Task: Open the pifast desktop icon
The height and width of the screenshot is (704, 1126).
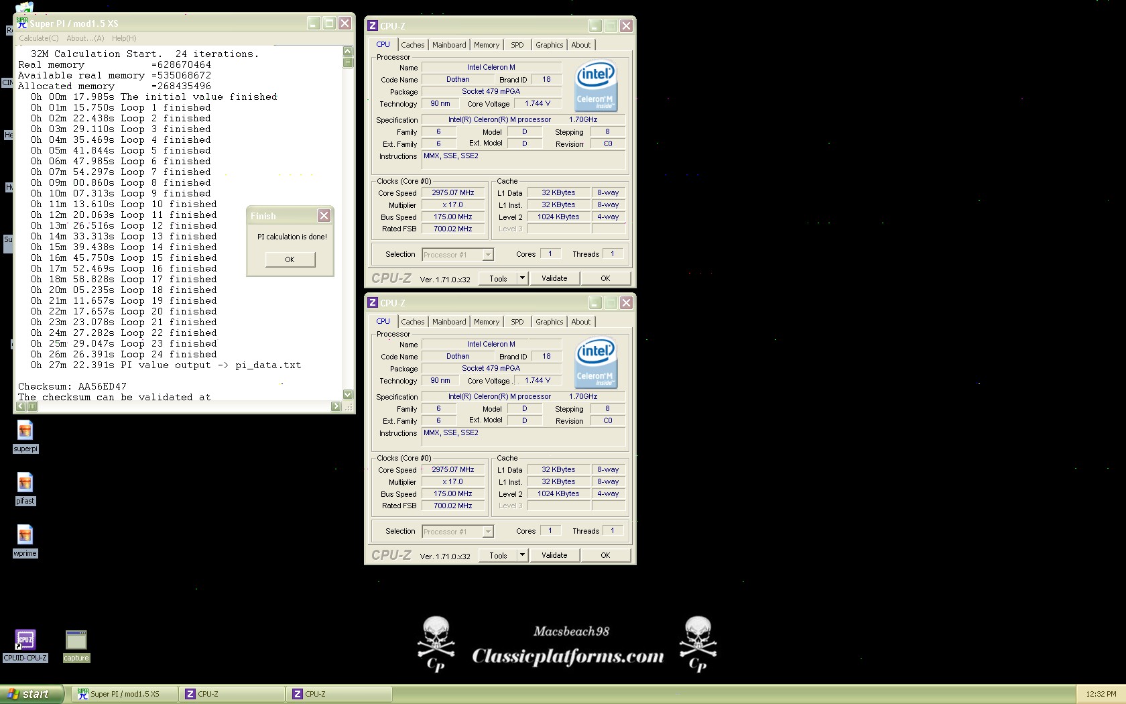Action: (25, 488)
